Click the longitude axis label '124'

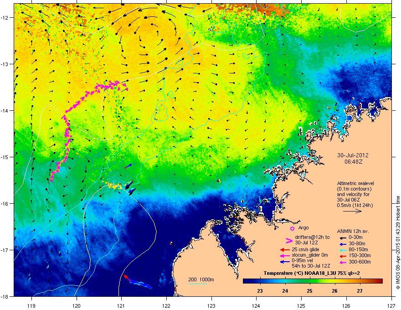tap(256, 305)
